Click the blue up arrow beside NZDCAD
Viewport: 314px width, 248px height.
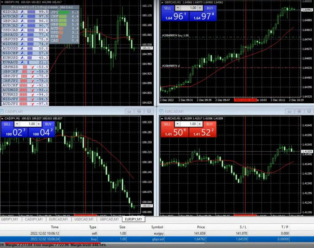(22, 11)
